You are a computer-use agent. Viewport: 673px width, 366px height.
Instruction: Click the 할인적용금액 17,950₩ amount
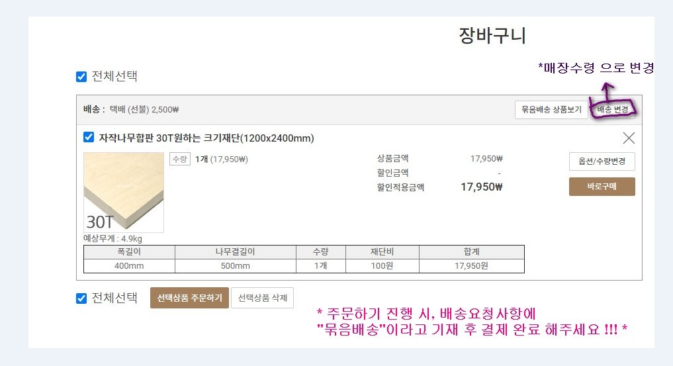pos(481,187)
